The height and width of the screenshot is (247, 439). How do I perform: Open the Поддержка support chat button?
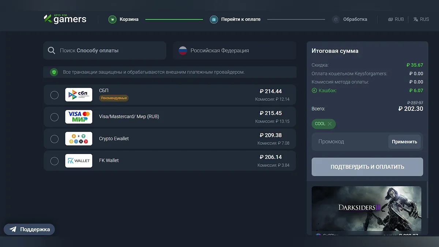coord(29,229)
